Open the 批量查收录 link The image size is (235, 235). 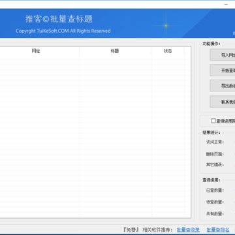point(188,230)
